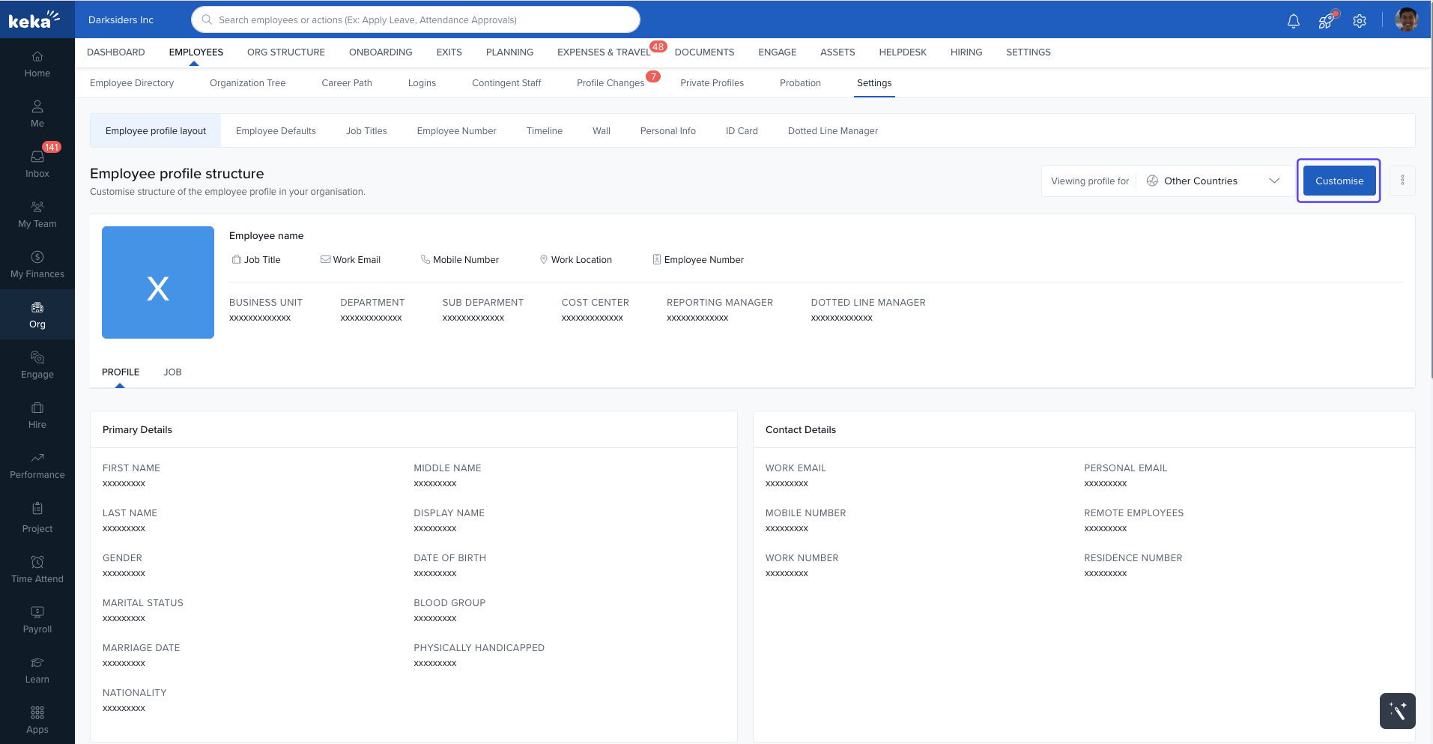Open the notifications bell icon

[x=1293, y=21]
